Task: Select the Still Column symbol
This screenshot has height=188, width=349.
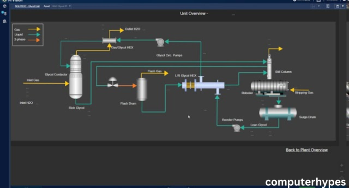Action: (x=269, y=67)
